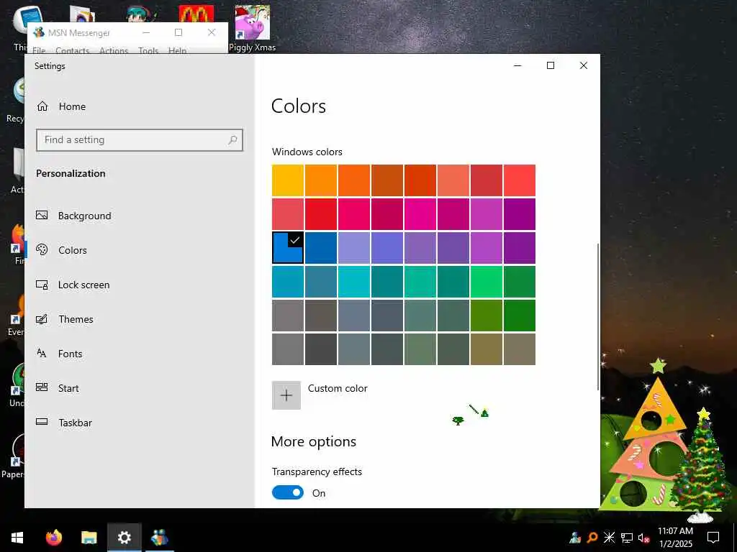Open File Explorer from the taskbar
The width and height of the screenshot is (737, 552).
pos(89,538)
